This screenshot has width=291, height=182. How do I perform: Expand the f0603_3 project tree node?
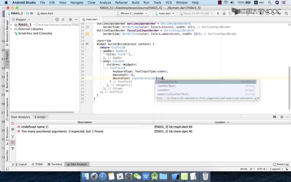pos(11,25)
